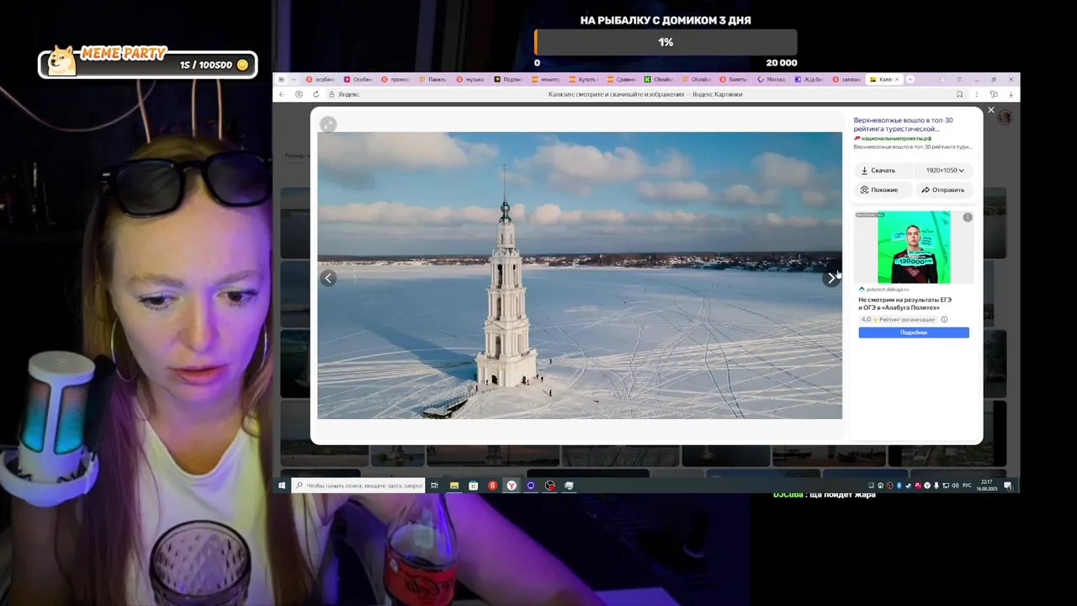Switch to the Панель browser tab
The width and height of the screenshot is (1077, 606).
432,79
